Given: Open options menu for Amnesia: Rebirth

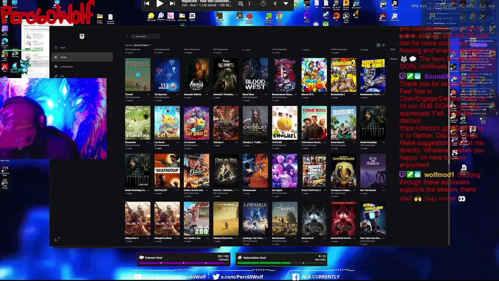Looking at the screenshot, I should 207,94.
